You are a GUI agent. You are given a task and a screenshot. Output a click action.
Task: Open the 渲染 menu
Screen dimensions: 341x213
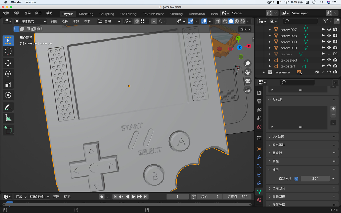tap(27, 13)
